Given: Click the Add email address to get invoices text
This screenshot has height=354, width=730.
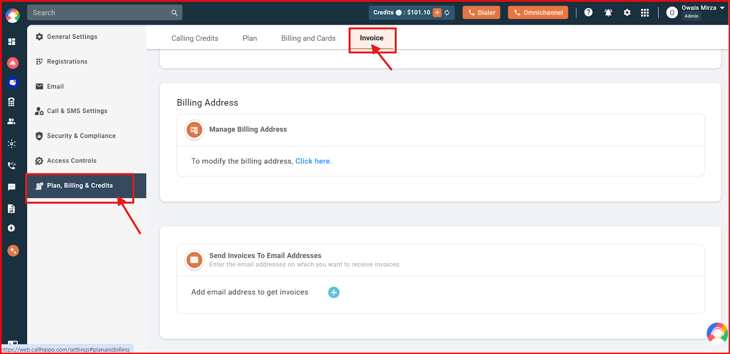Looking at the screenshot, I should pyautogui.click(x=250, y=292).
